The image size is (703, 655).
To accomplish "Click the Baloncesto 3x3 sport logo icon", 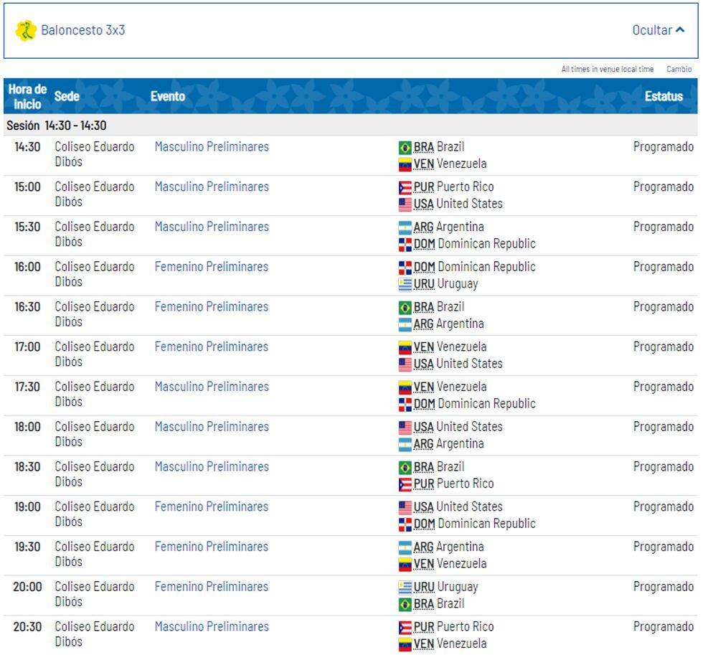I will click(x=27, y=31).
